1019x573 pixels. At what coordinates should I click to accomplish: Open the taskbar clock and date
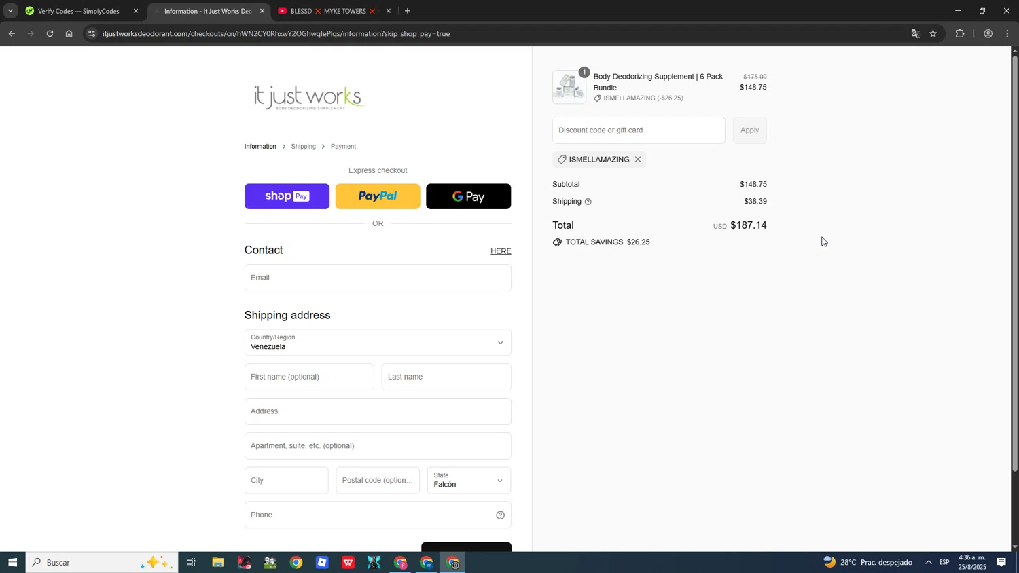[x=972, y=562]
